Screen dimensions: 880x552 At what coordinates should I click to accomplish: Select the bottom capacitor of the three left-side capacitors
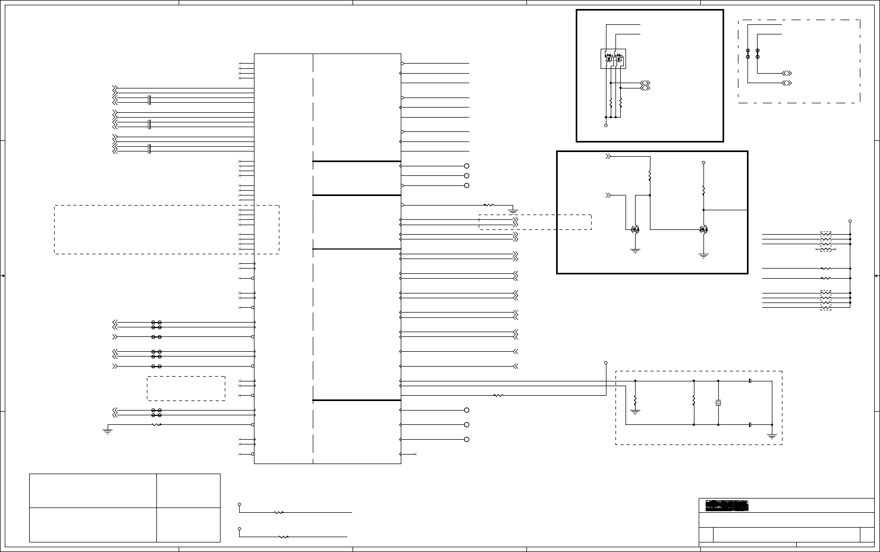point(149,149)
